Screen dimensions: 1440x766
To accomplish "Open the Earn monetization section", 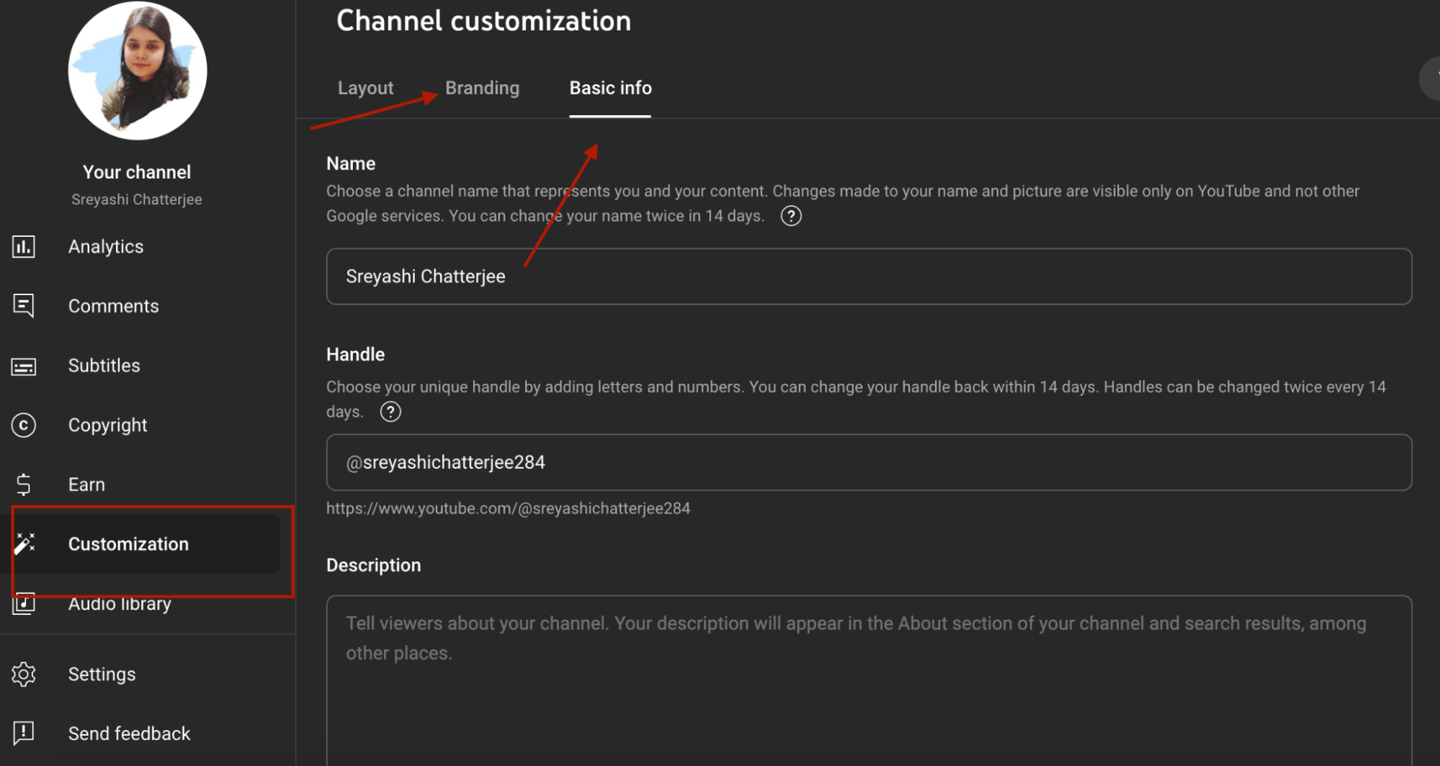I will 86,484.
